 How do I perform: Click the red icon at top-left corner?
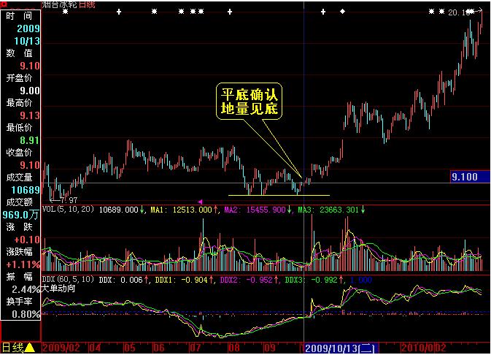(x=4, y=4)
